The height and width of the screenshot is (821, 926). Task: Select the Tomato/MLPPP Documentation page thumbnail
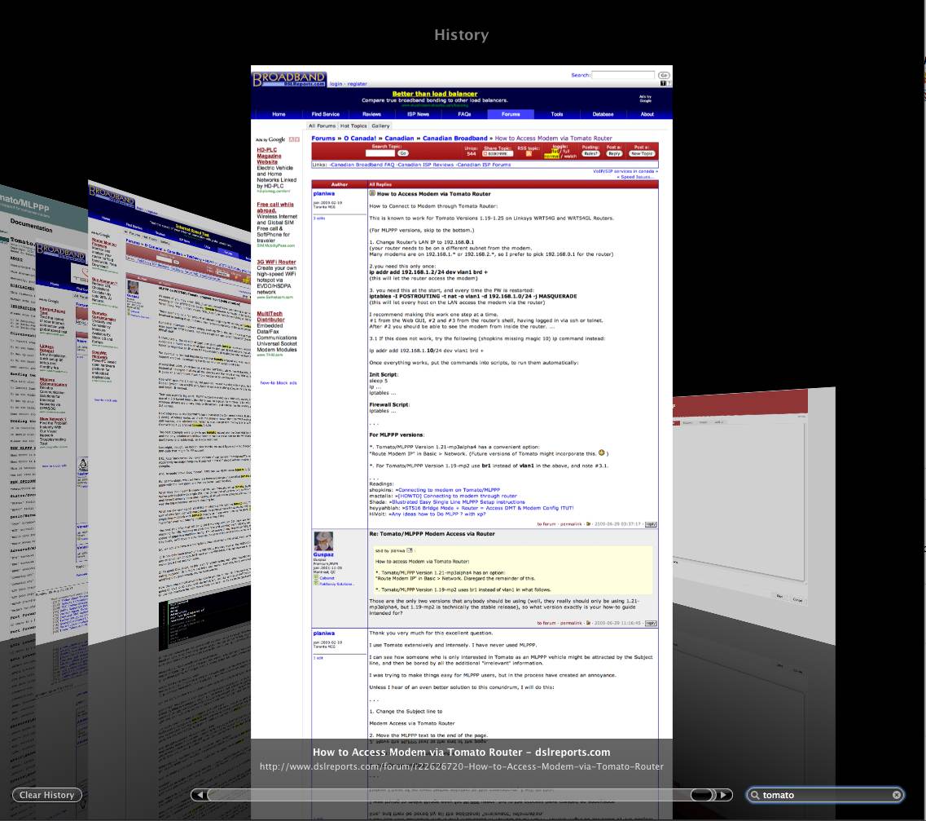[16, 413]
